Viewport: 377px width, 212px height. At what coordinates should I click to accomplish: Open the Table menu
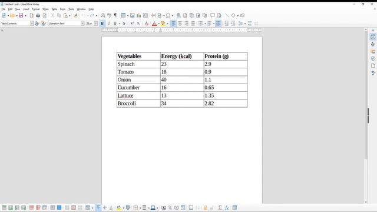tap(54, 9)
